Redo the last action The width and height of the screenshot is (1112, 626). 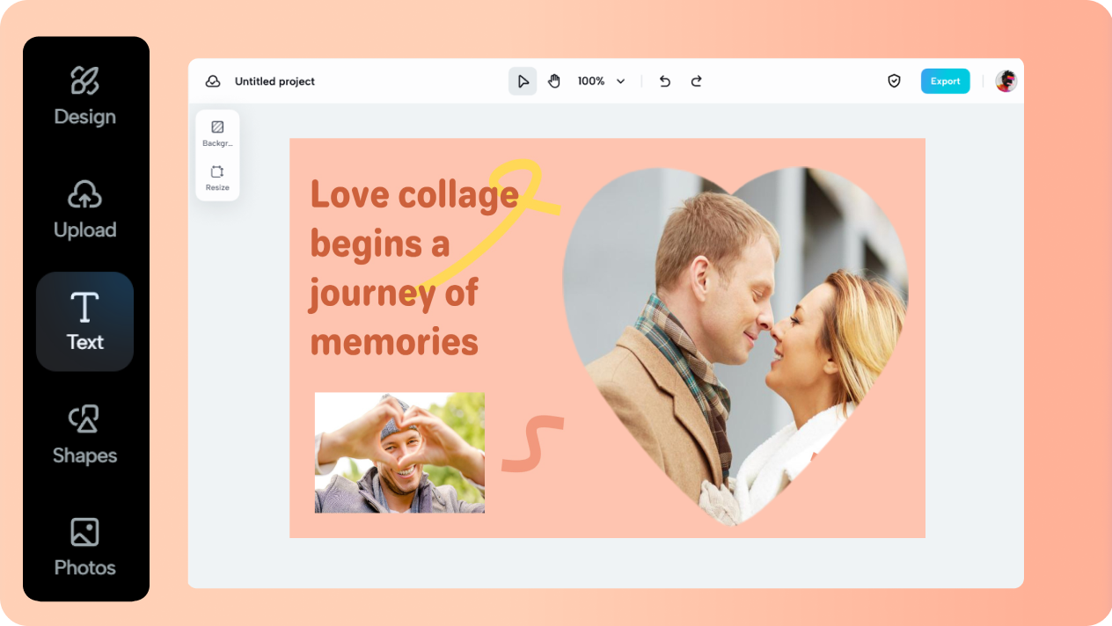tap(696, 80)
